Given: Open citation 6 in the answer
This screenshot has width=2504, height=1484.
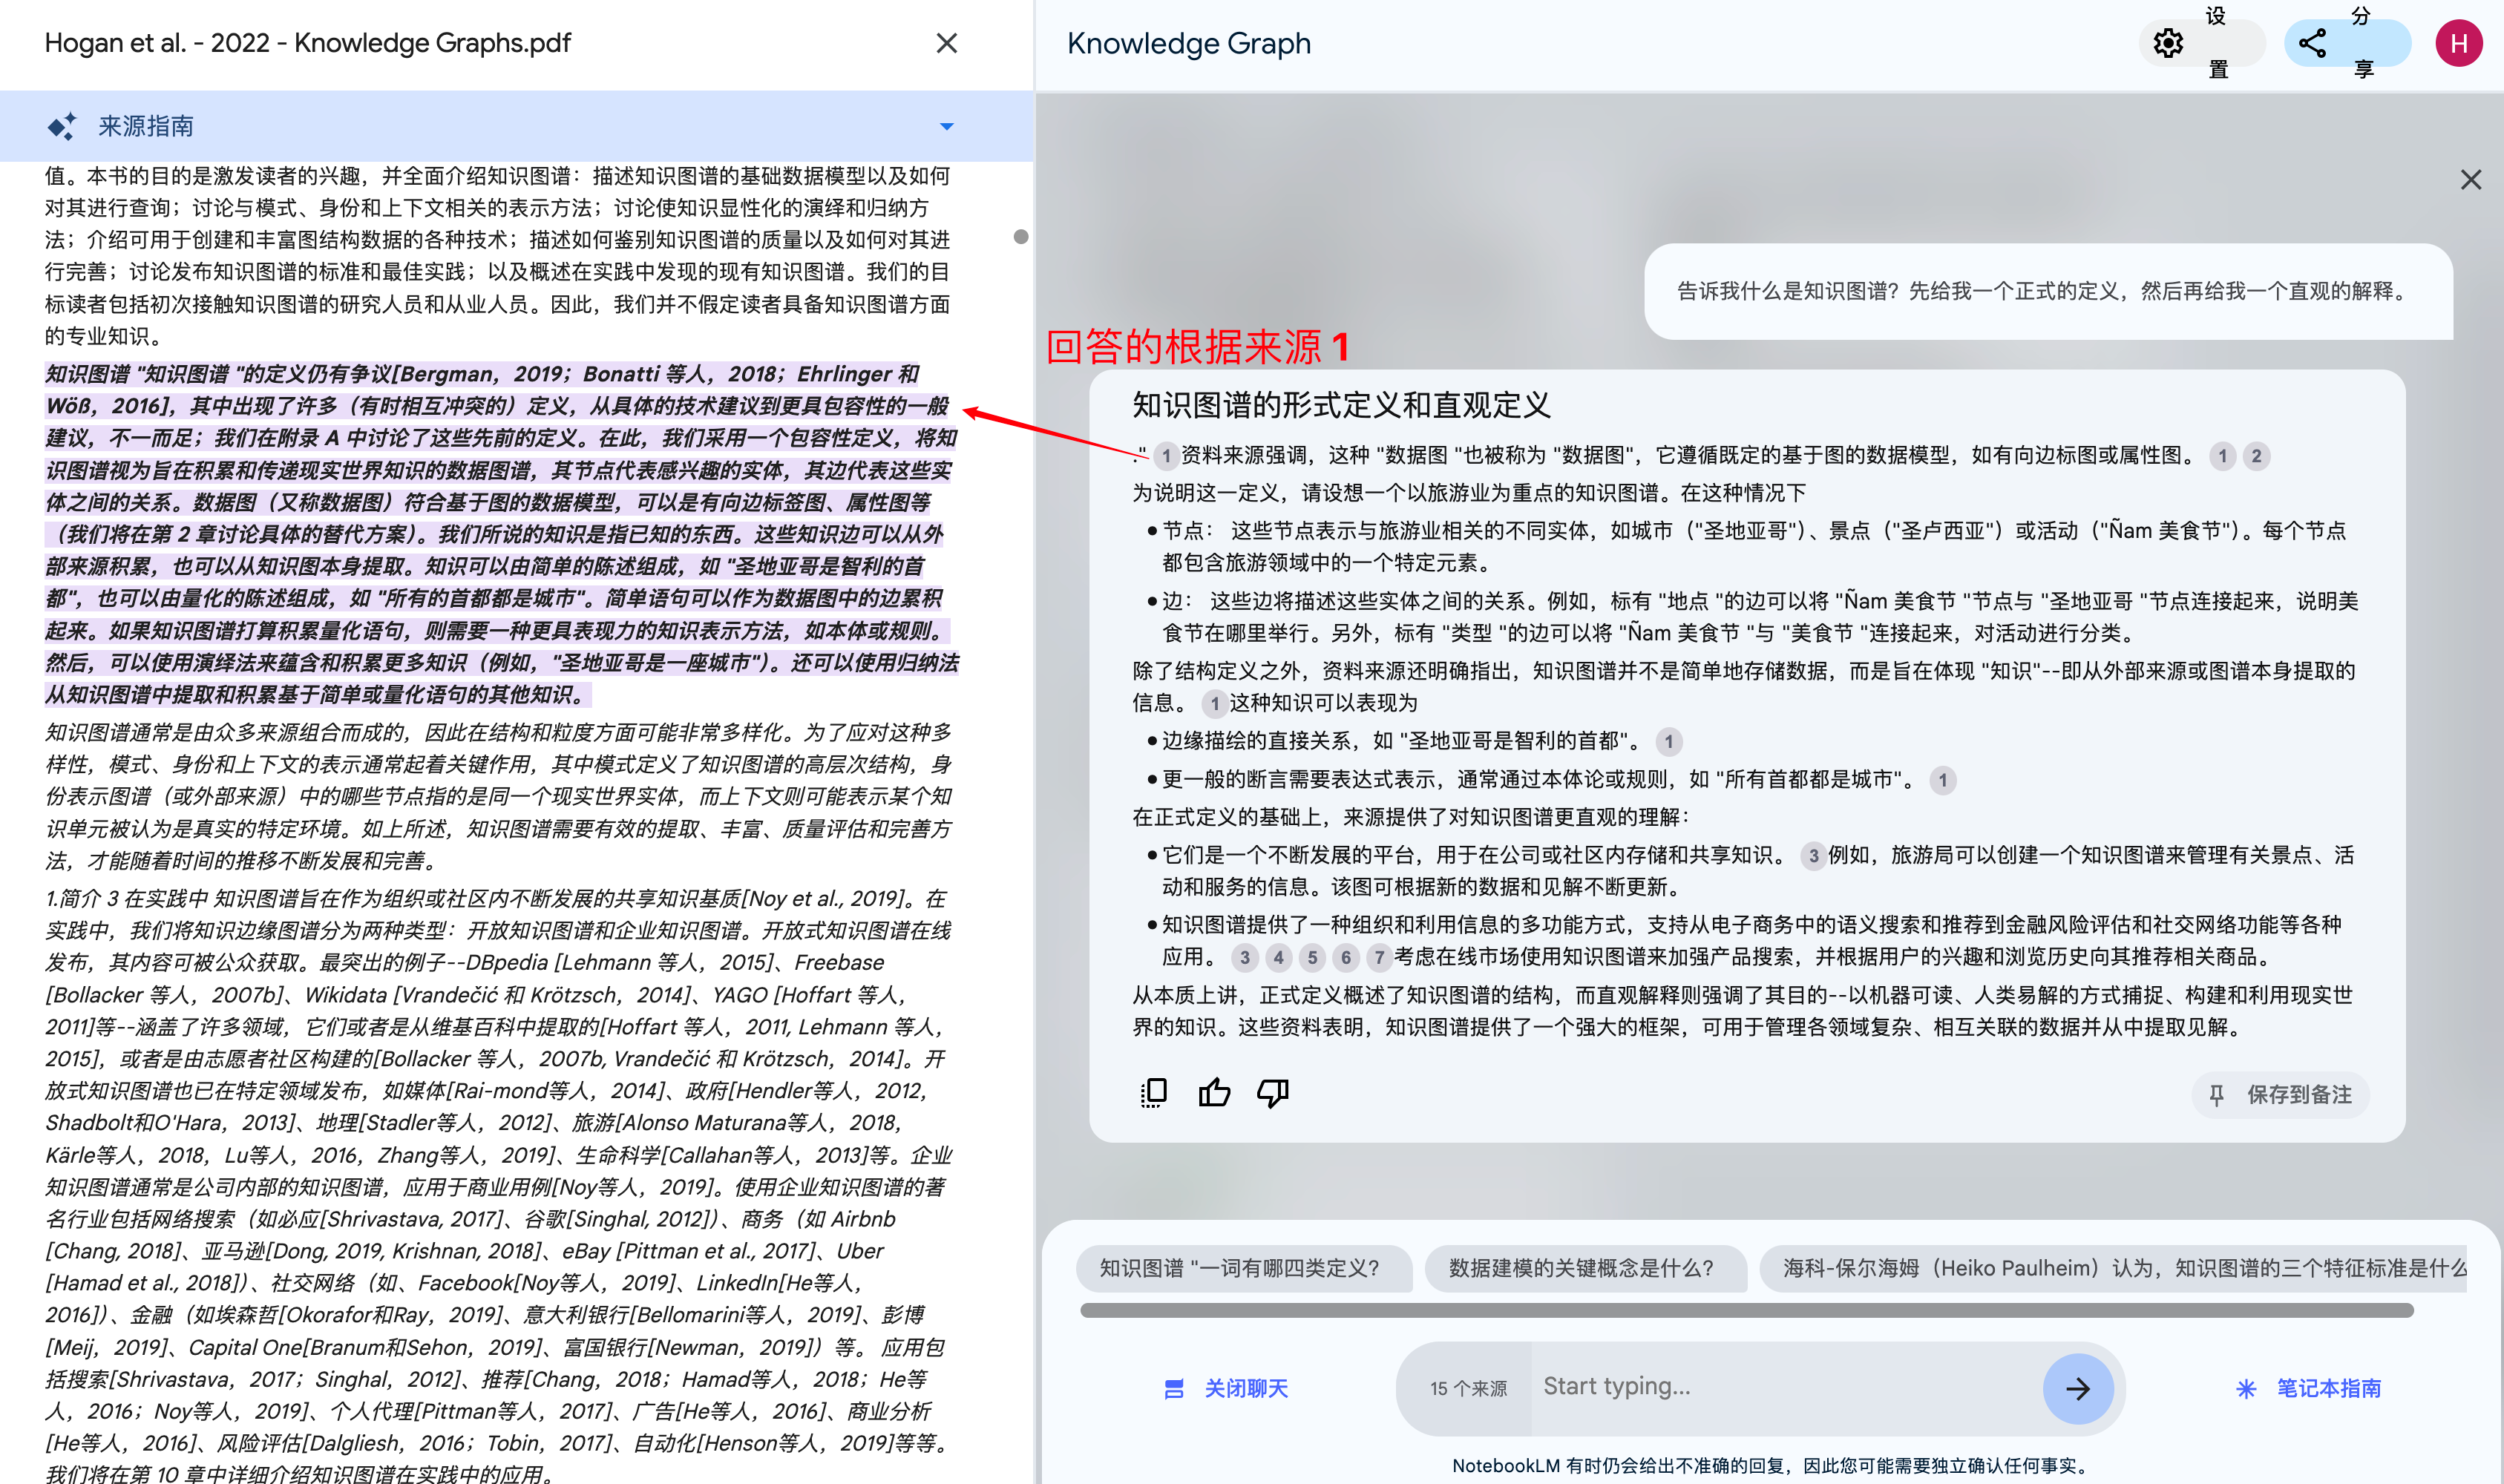Looking at the screenshot, I should pos(1346,958).
